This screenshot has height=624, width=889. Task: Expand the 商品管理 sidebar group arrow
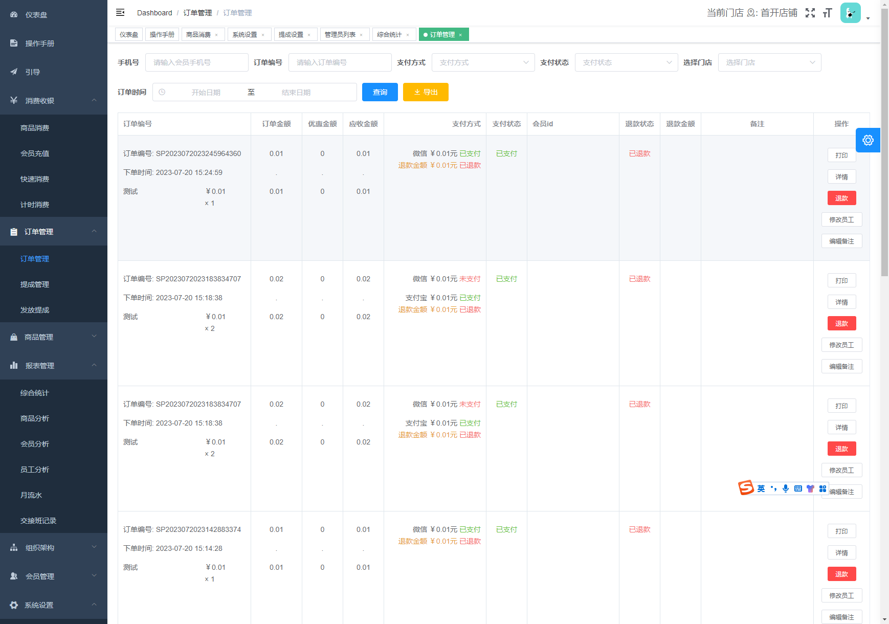(94, 337)
